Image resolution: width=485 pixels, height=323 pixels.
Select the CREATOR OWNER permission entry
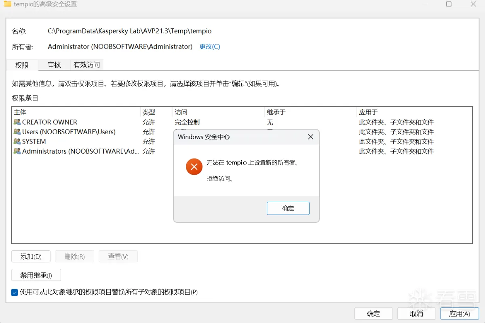tap(242, 122)
